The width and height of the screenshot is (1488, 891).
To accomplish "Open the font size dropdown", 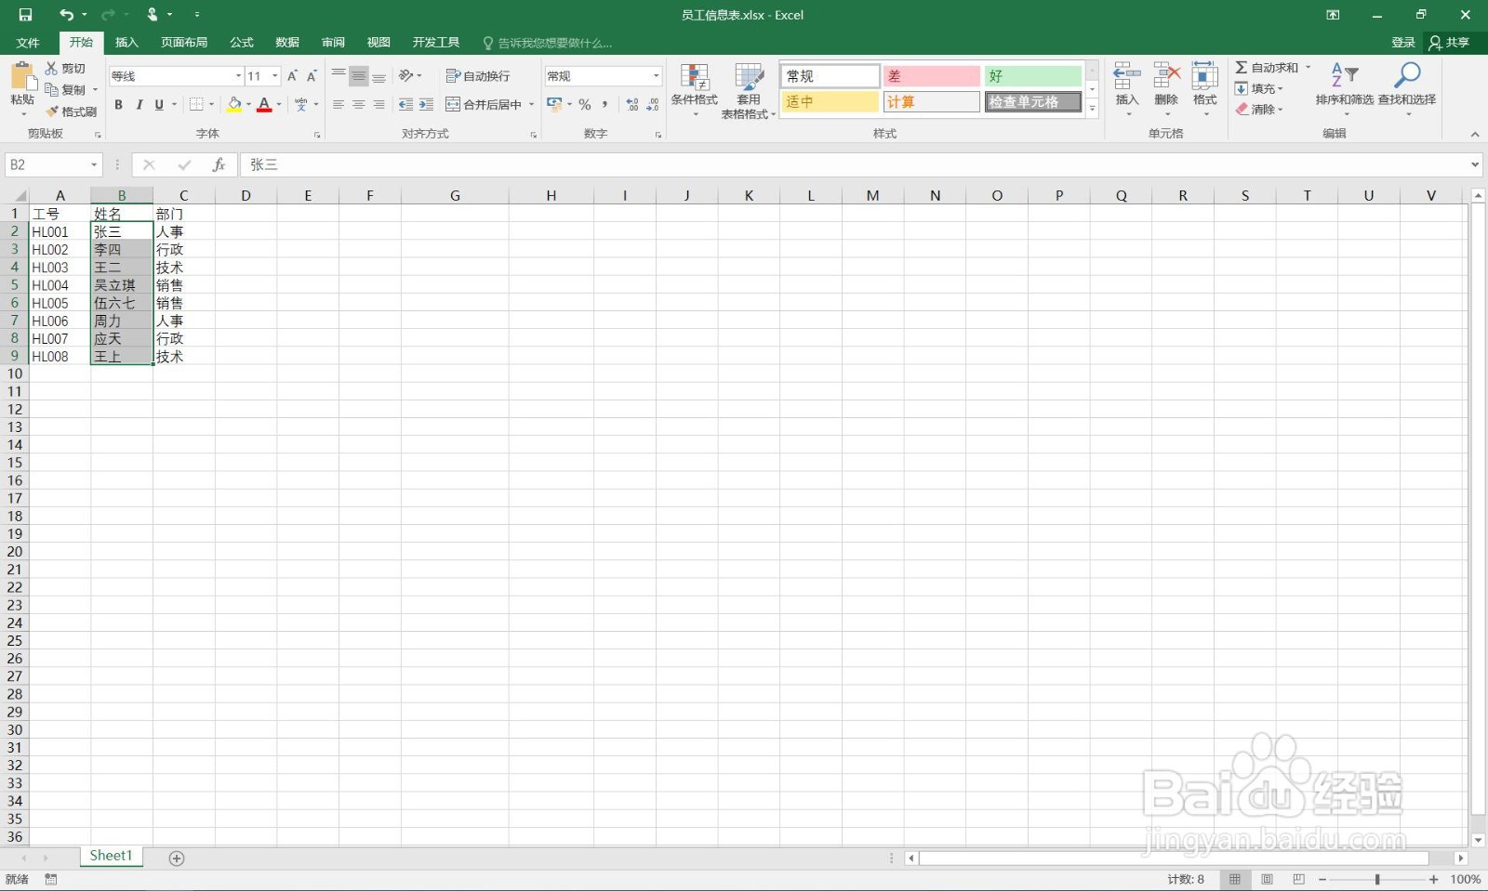I will [275, 76].
